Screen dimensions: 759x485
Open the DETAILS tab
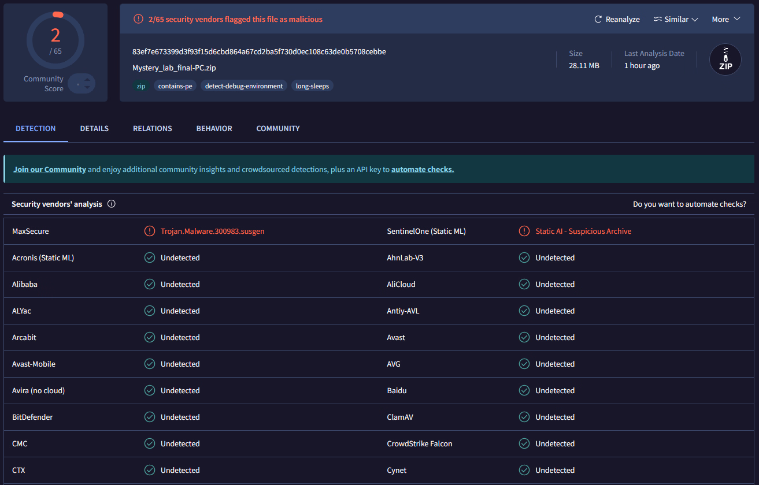[94, 128]
